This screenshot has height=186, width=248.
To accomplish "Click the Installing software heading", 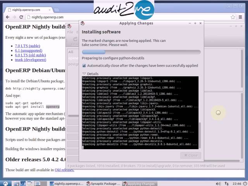I will (101, 32).
